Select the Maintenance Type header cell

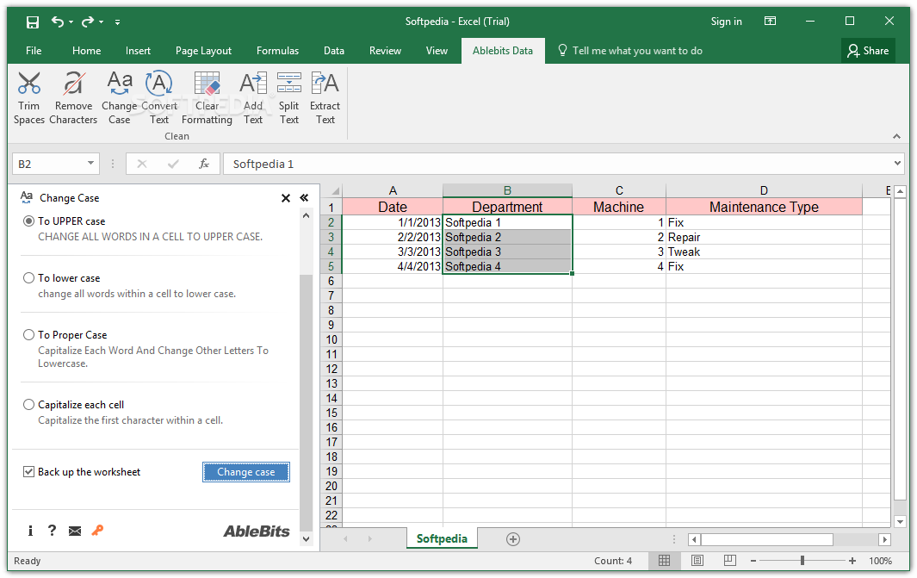click(764, 207)
